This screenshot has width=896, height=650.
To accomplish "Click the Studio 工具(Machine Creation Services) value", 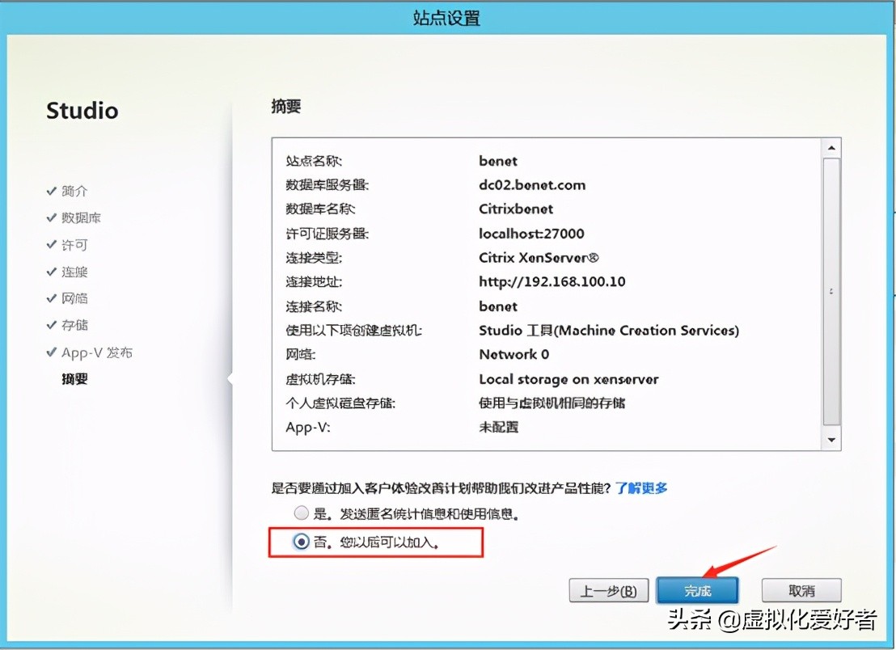I will 609,330.
